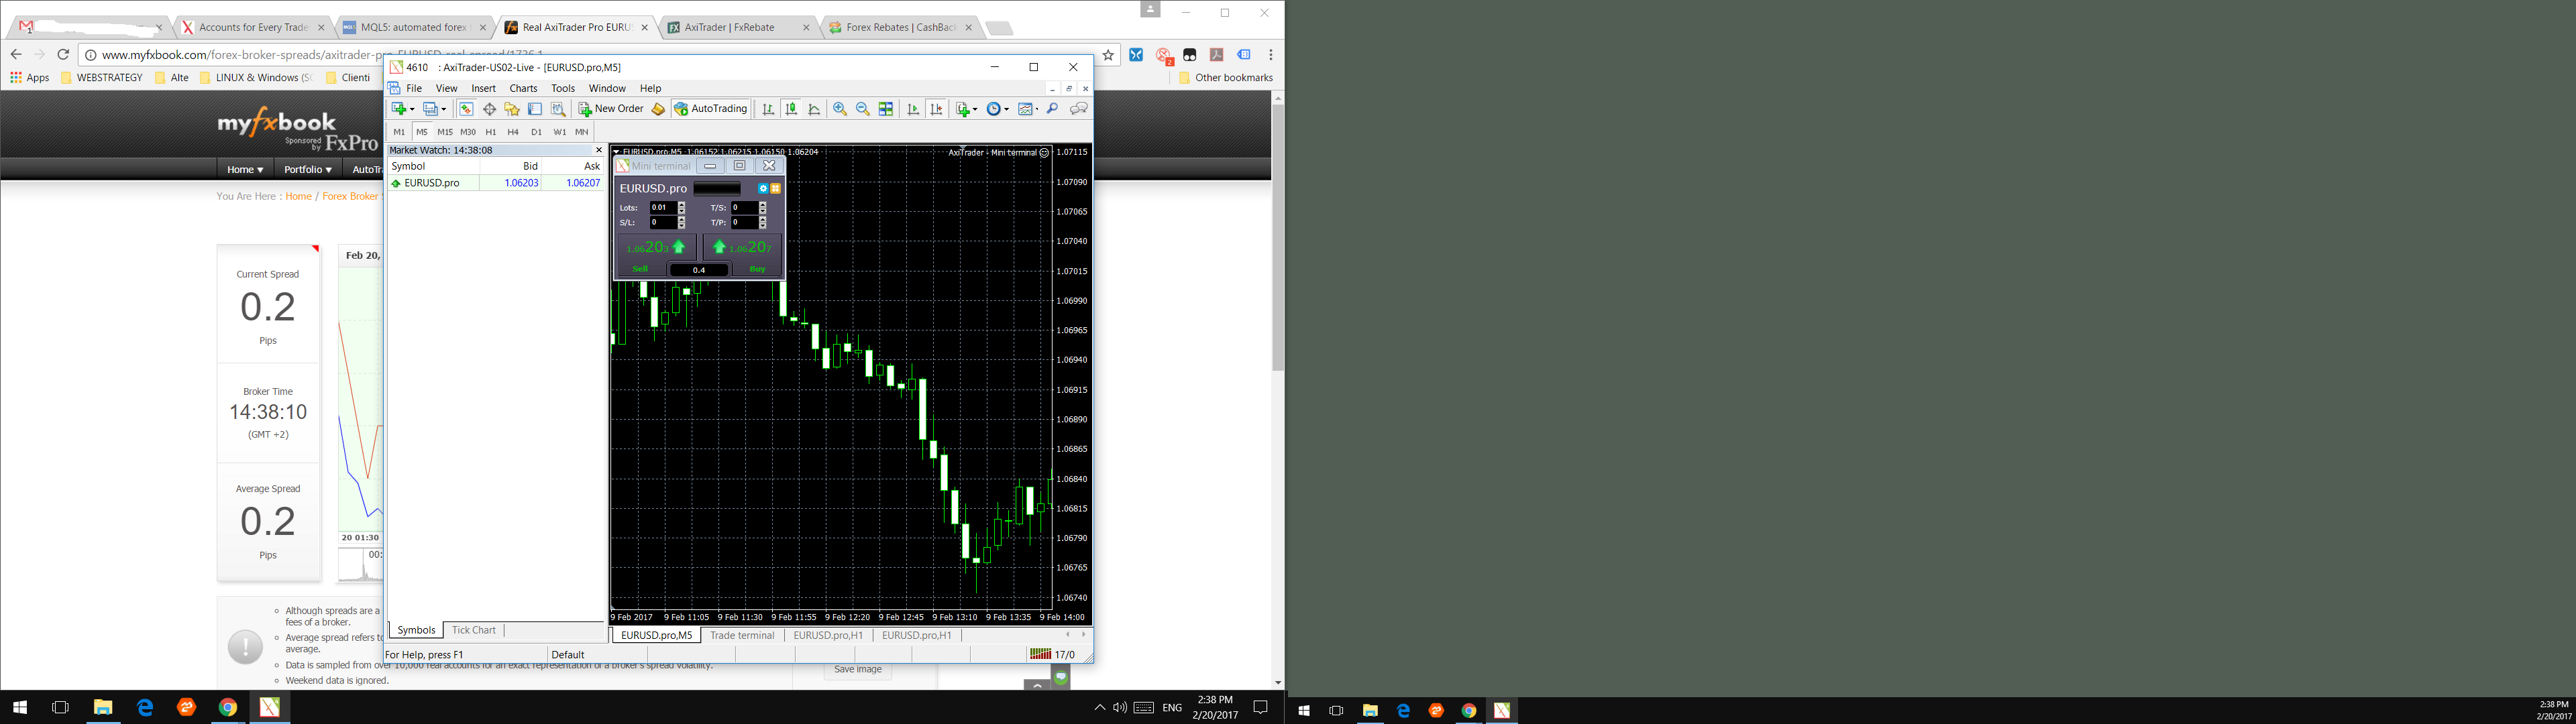This screenshot has width=2576, height=724.
Task: Switch chart to Bar Chart type
Action: (x=768, y=109)
